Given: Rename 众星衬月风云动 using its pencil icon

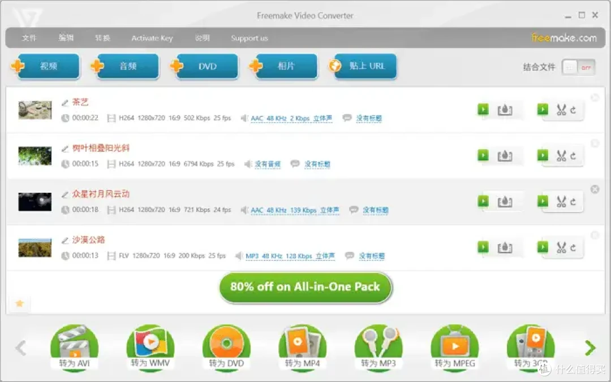Looking at the screenshot, I should 65,195.
